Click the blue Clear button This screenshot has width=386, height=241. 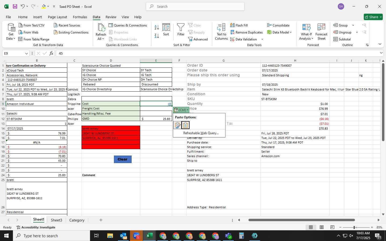pos(123,159)
